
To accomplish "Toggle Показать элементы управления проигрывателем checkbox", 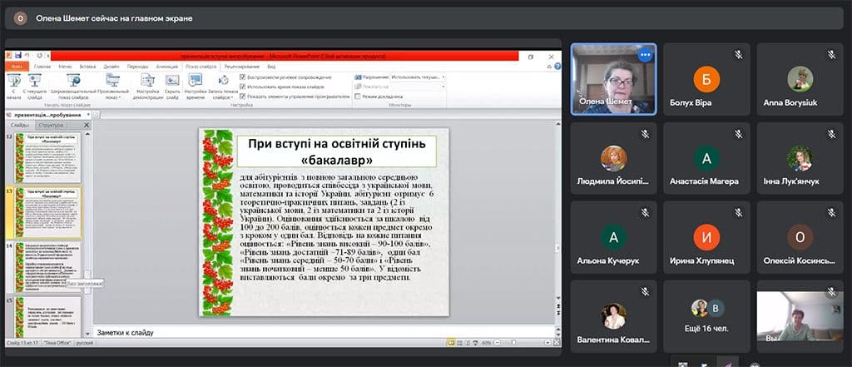I will click(242, 96).
